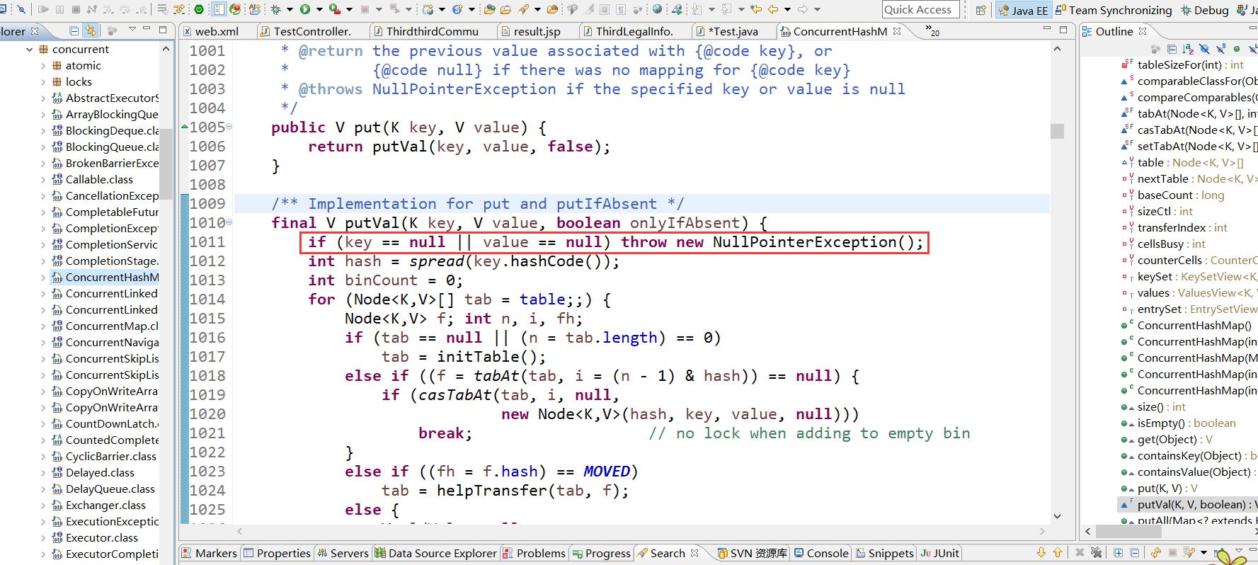
Task: Open Package Explorer view menu triangle
Action: [x=132, y=30]
